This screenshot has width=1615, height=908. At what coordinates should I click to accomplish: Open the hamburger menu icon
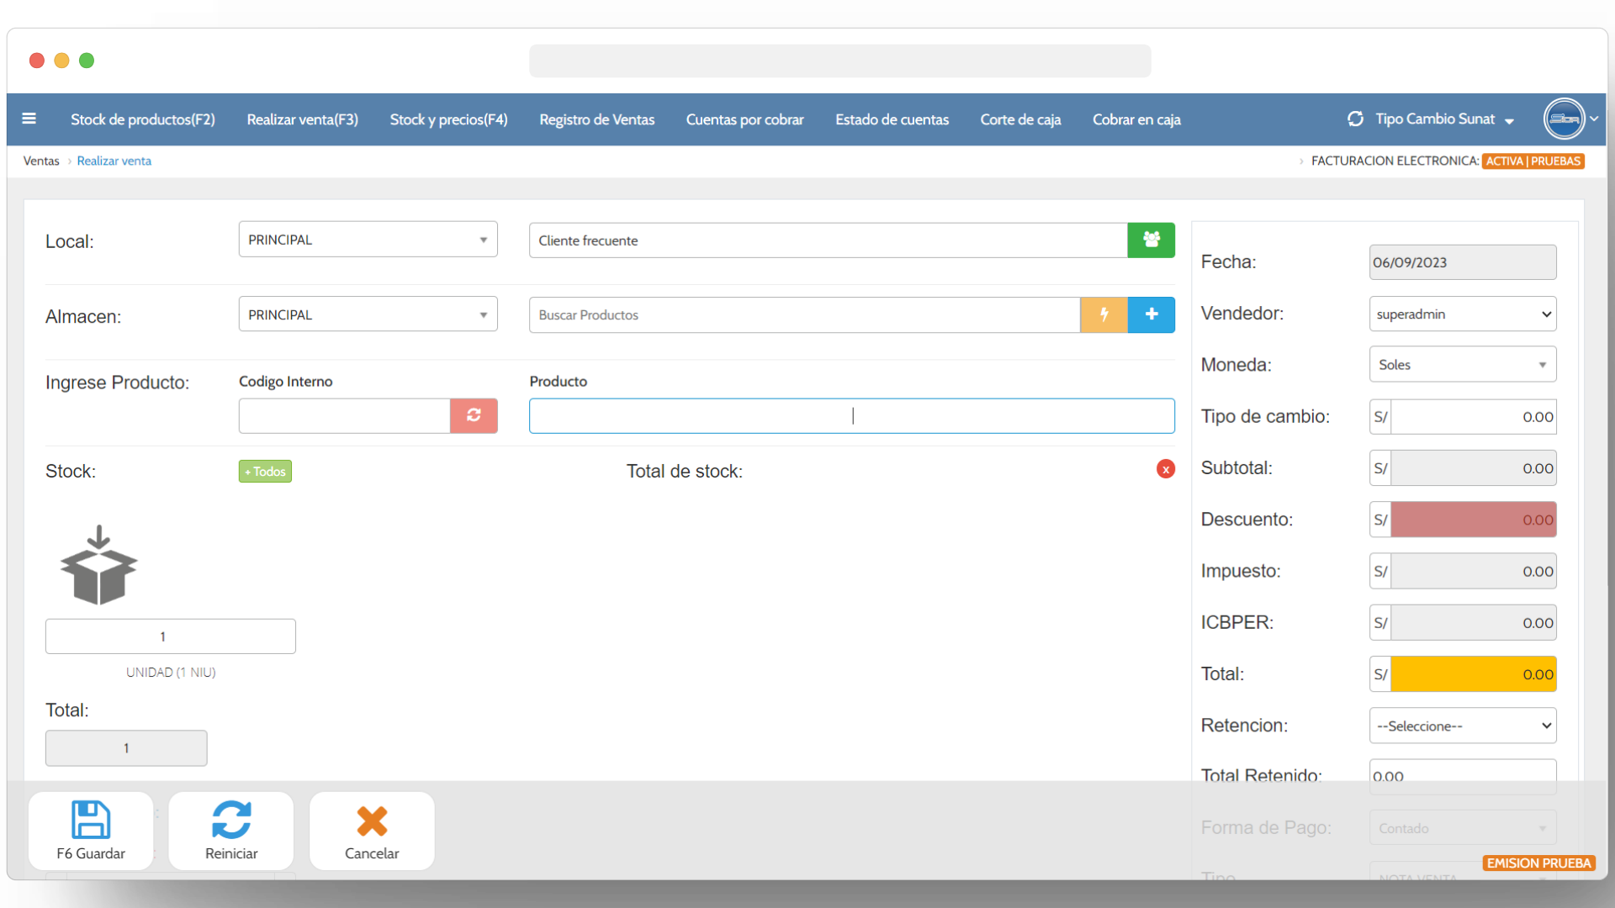tap(29, 119)
